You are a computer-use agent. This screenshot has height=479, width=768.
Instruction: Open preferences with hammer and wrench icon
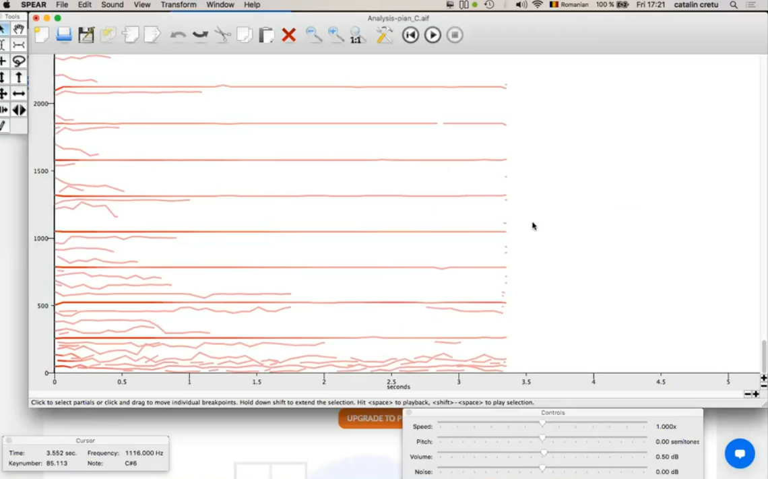[x=385, y=35]
